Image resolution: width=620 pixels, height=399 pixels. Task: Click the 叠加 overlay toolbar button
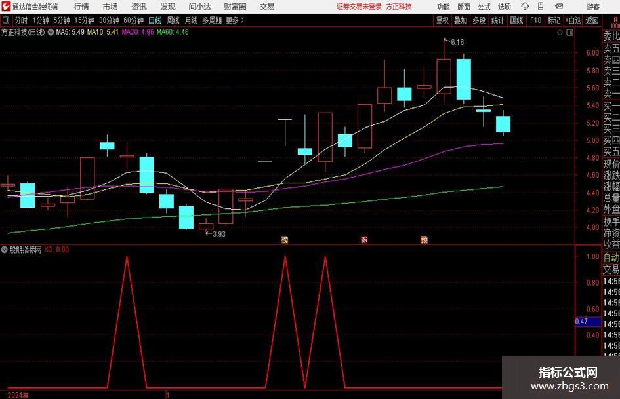tap(461, 20)
